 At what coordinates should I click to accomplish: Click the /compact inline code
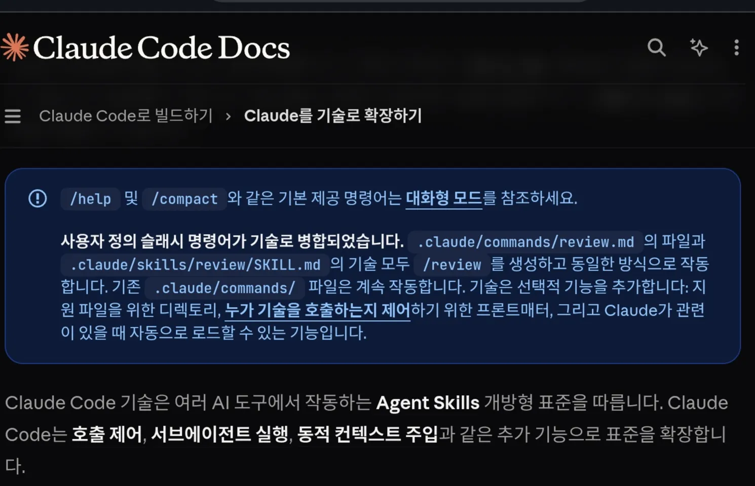pyautogui.click(x=184, y=199)
